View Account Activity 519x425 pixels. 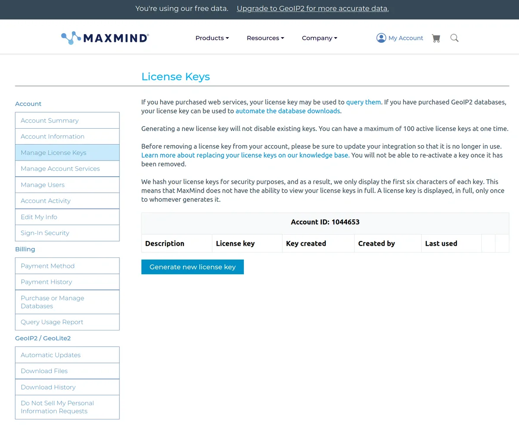[x=67, y=201]
